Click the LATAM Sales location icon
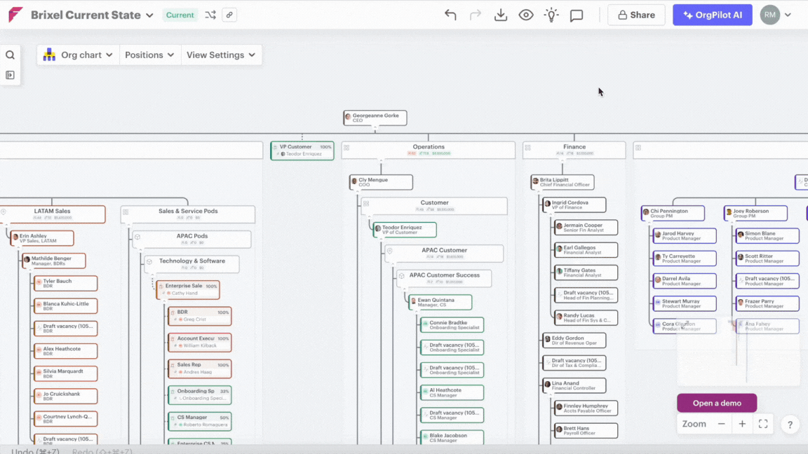The width and height of the screenshot is (808, 454). [x=4, y=212]
